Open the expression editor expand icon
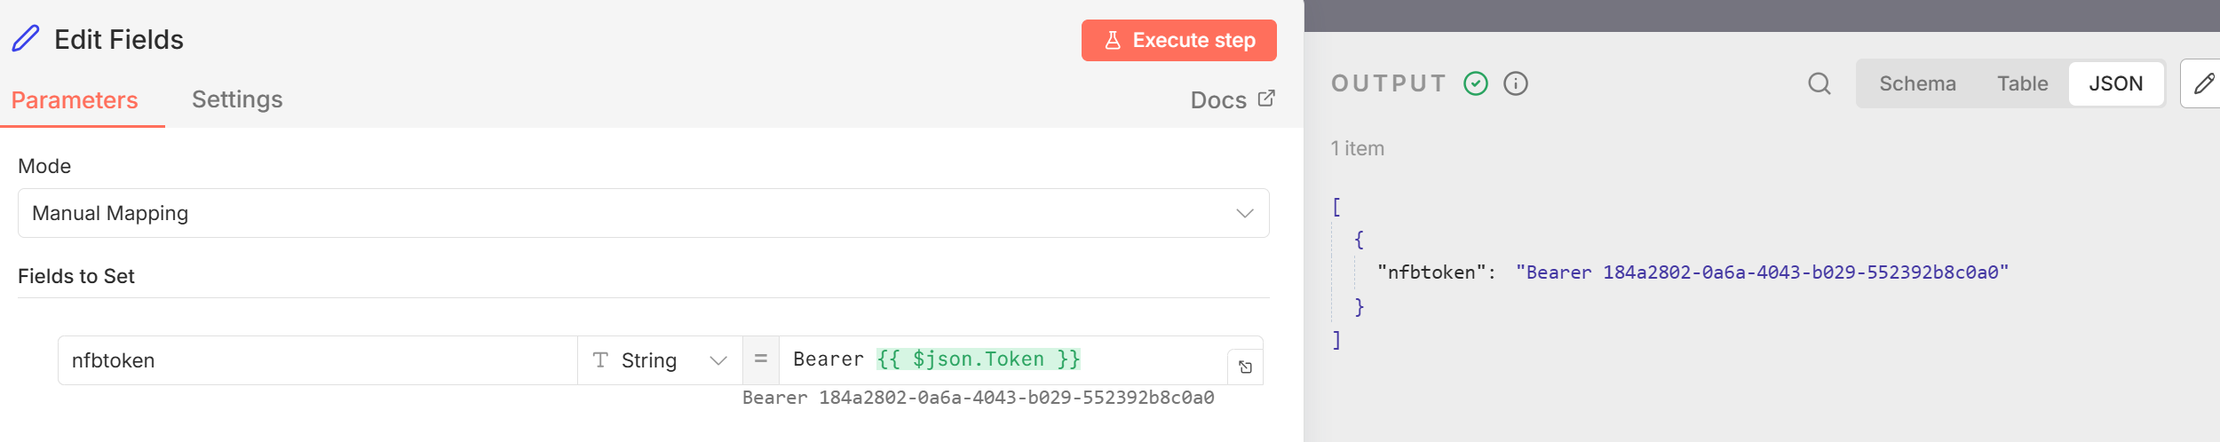This screenshot has width=2220, height=442. click(1245, 367)
